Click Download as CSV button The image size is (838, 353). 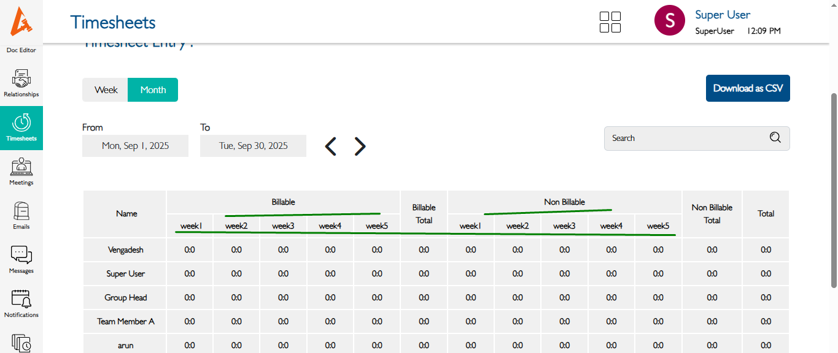point(748,88)
